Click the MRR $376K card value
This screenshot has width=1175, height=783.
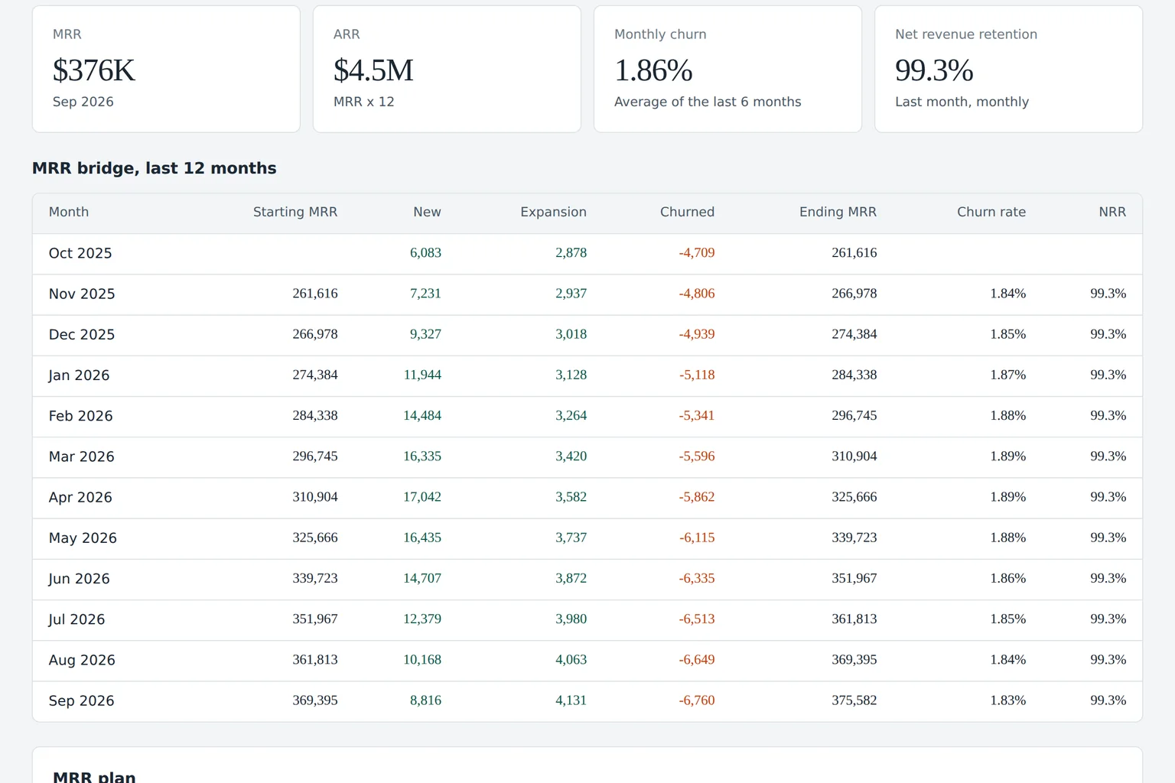pos(93,70)
